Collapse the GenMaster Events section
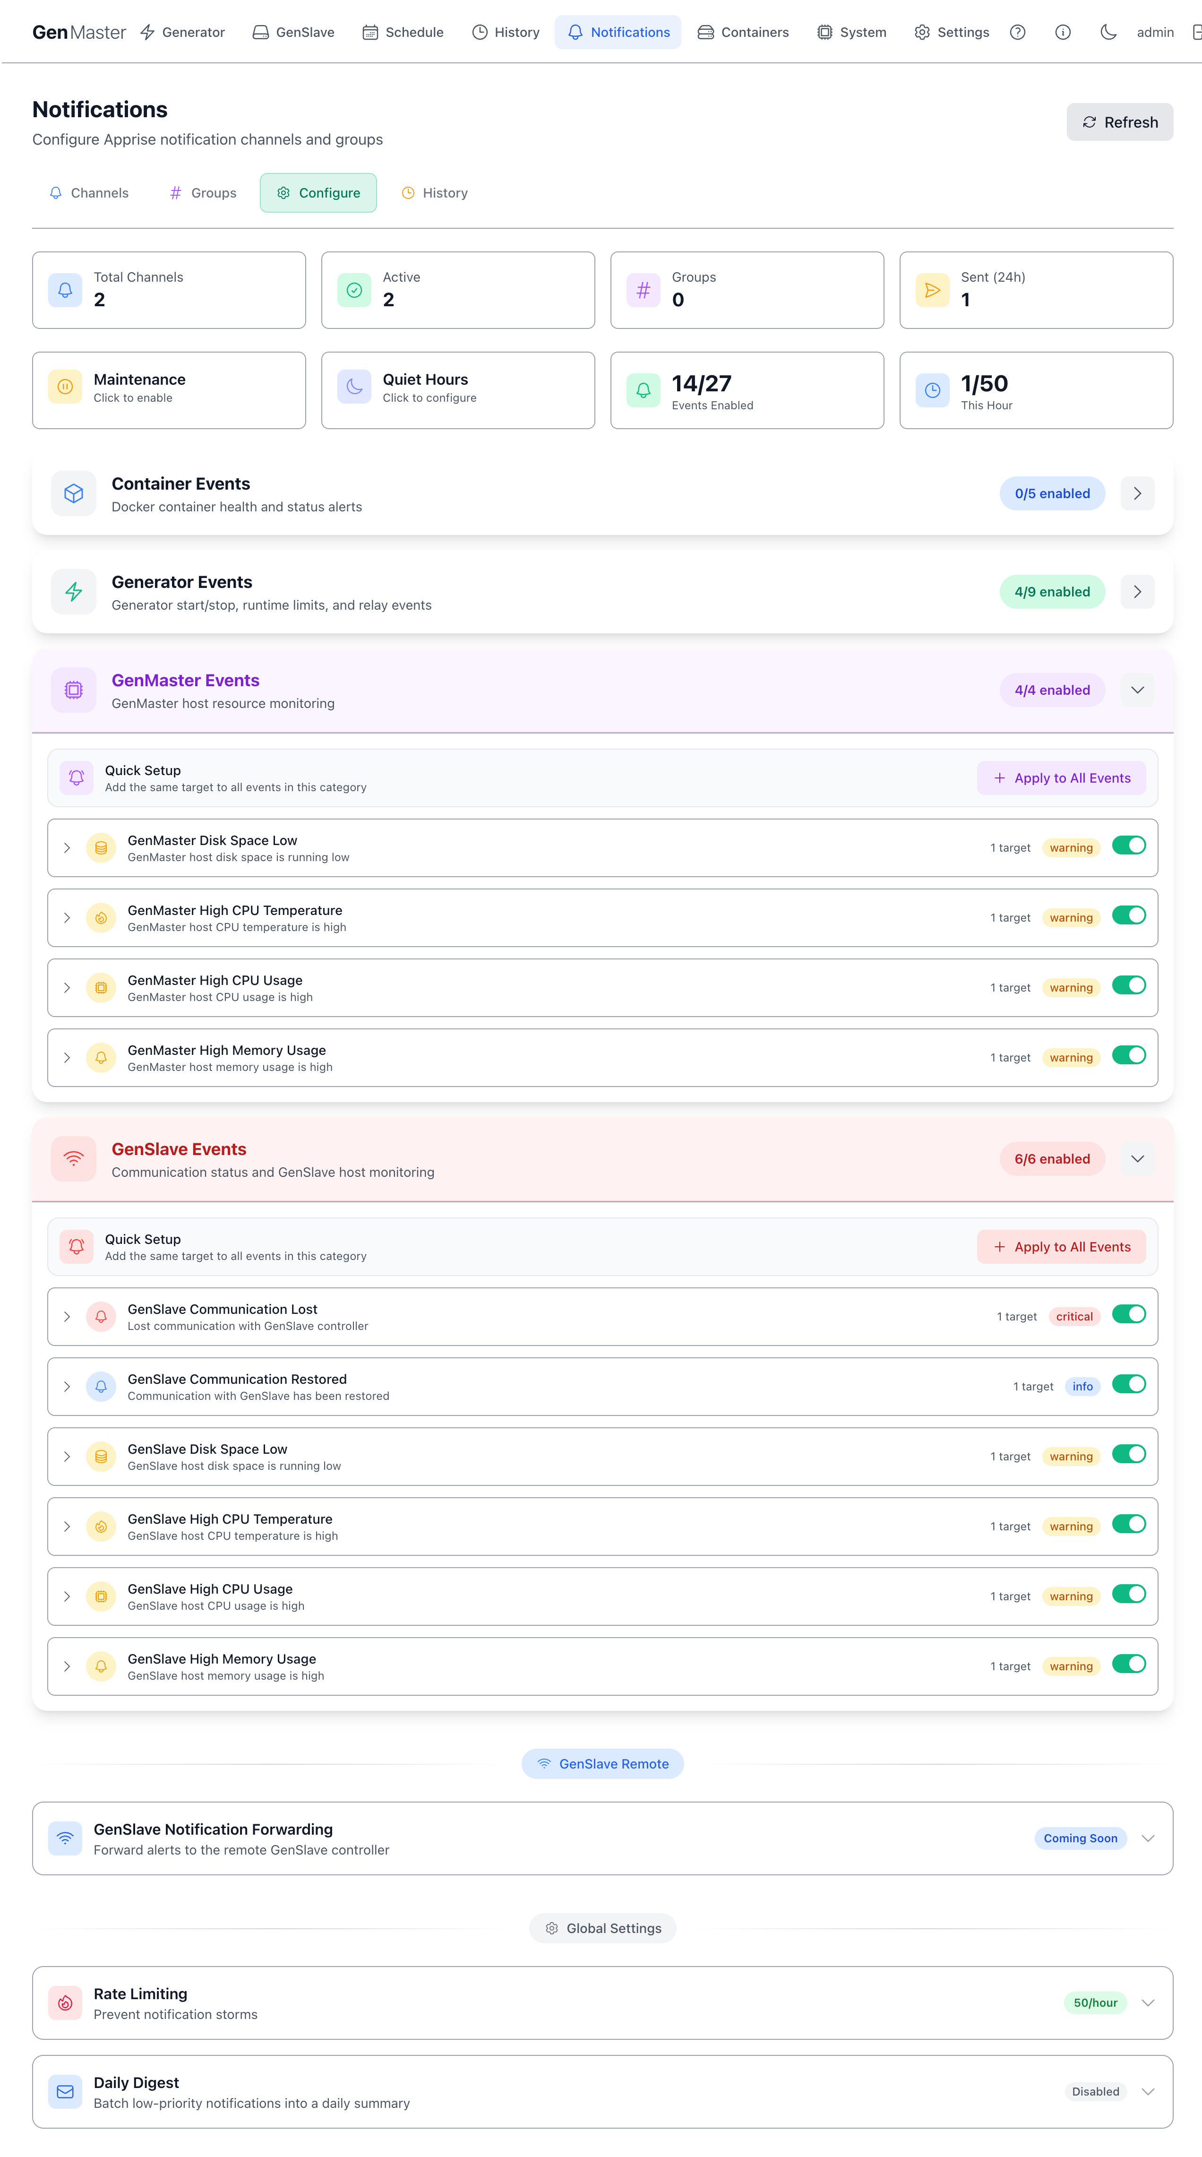Viewport: 1202px width, 2157px height. (x=1137, y=690)
